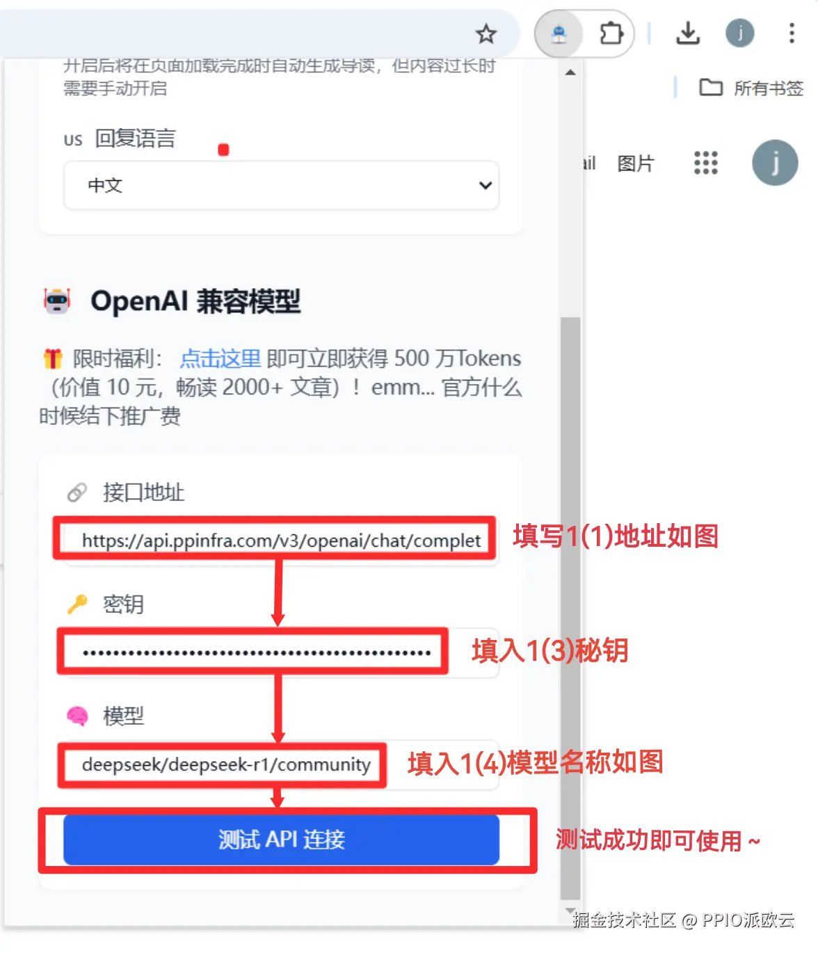Viewport: 818px width, 953px height.
Task: Click the large Google account avatar
Action: point(775,163)
